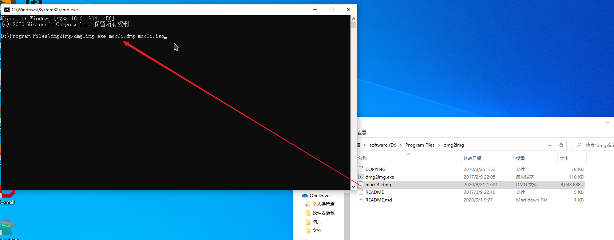Refresh the Explorer folder view
Screen dimensions: 614x240
tap(561, 145)
